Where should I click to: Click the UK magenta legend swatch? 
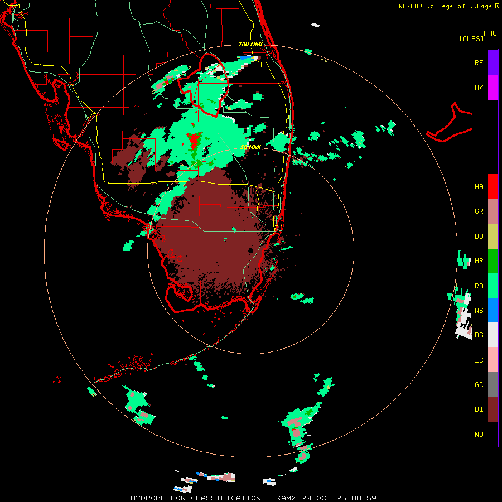point(493,88)
